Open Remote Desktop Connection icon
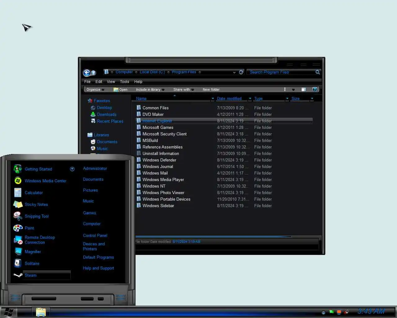397x318 pixels. [x=18, y=240]
